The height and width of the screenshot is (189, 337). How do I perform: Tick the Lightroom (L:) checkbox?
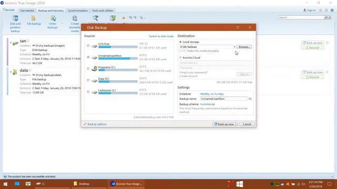88,92
